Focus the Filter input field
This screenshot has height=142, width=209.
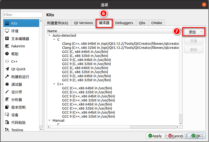click(x=23, y=15)
